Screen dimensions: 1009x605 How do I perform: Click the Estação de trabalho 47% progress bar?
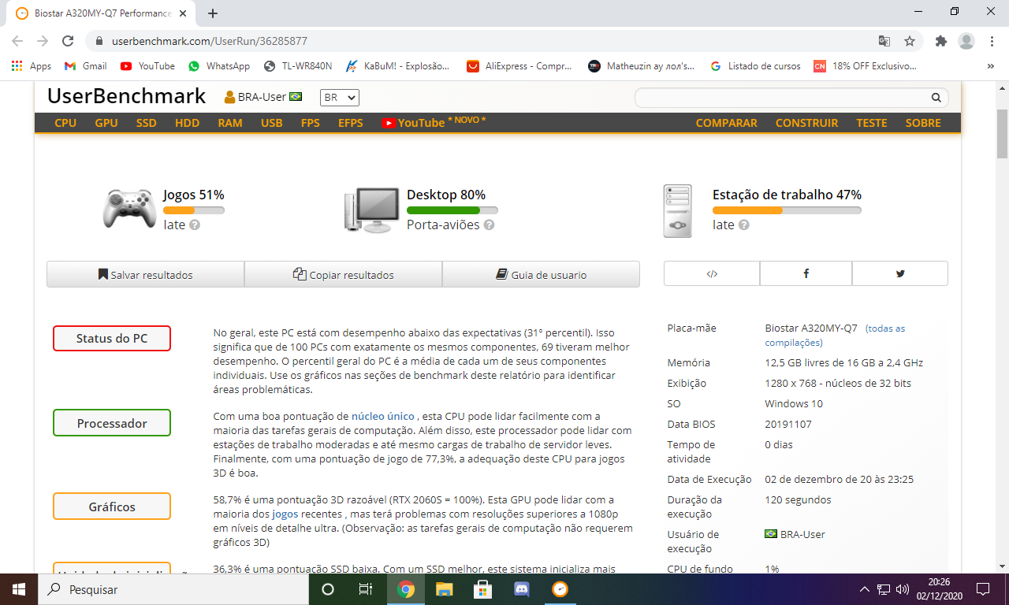(x=787, y=210)
